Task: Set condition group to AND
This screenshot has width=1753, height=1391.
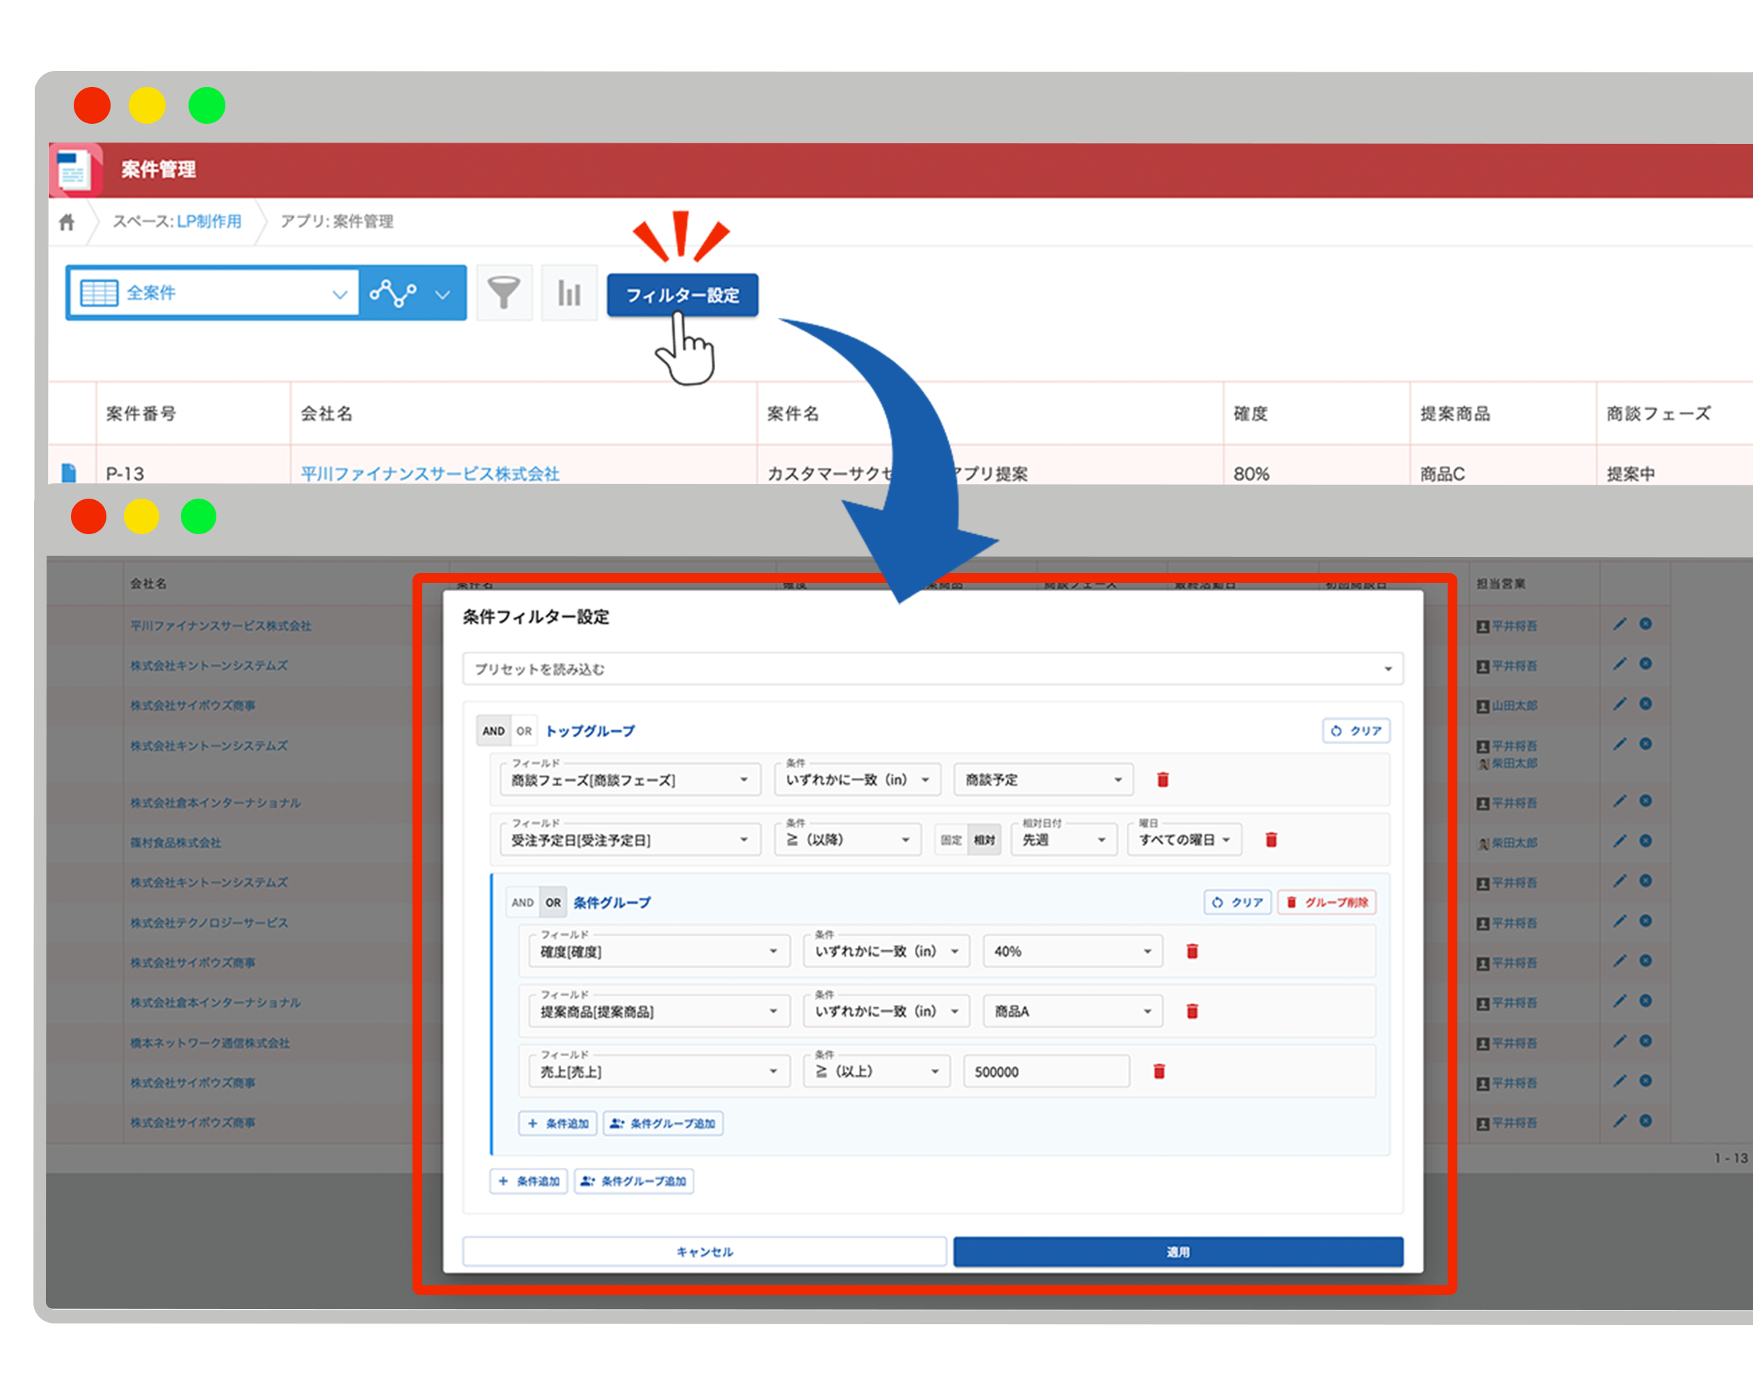Action: click(523, 902)
